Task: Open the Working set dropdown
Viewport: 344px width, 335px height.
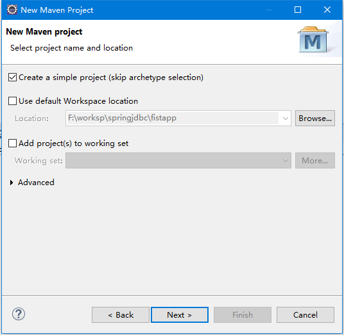Action: [x=178, y=161]
